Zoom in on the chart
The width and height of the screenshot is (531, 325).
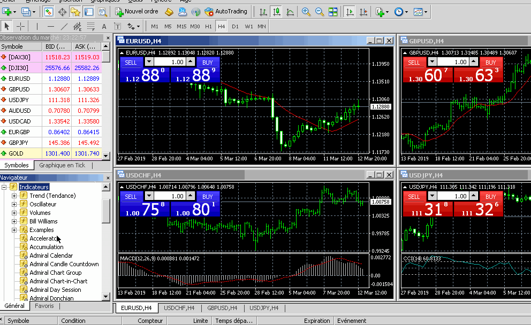pos(306,12)
